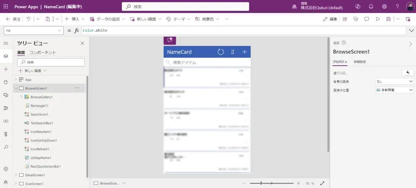Toggle the hamburger menu in left rail
The image size is (416, 188).
pyautogui.click(x=6, y=43)
